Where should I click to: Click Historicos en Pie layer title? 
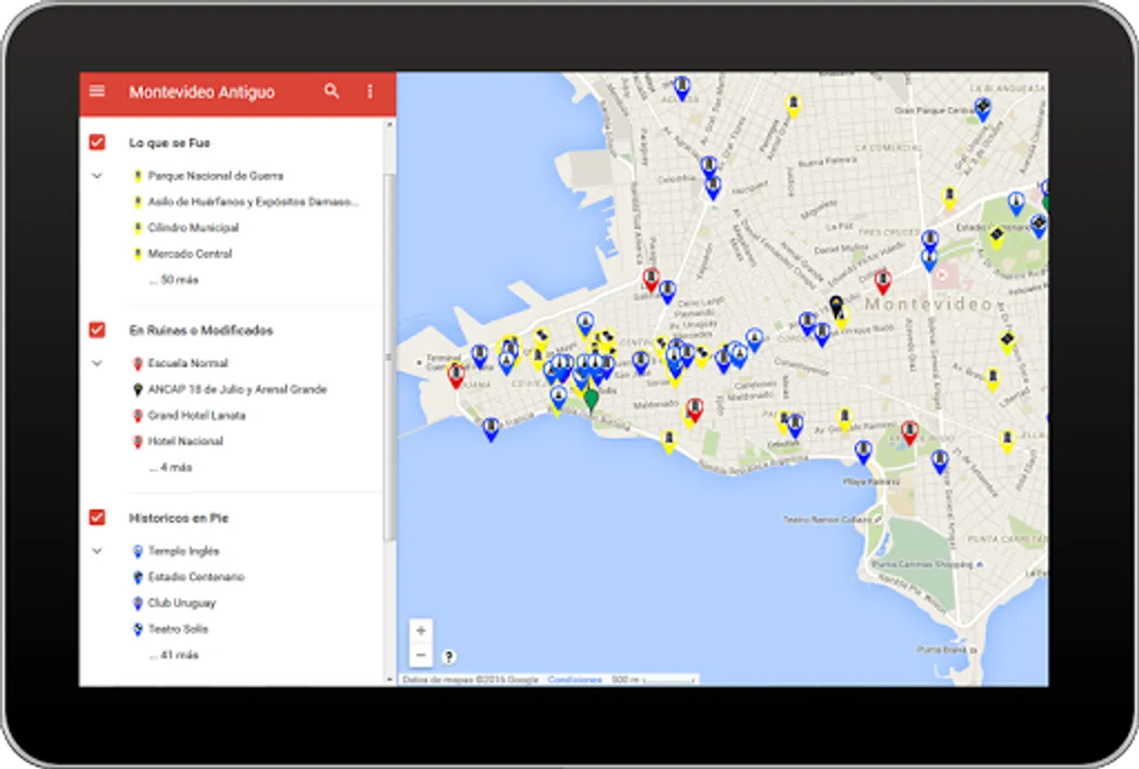pos(179,518)
